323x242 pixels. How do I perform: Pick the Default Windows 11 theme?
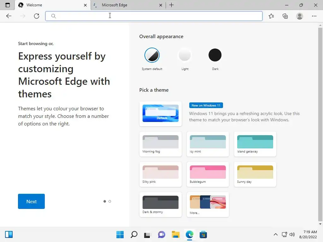click(161, 113)
